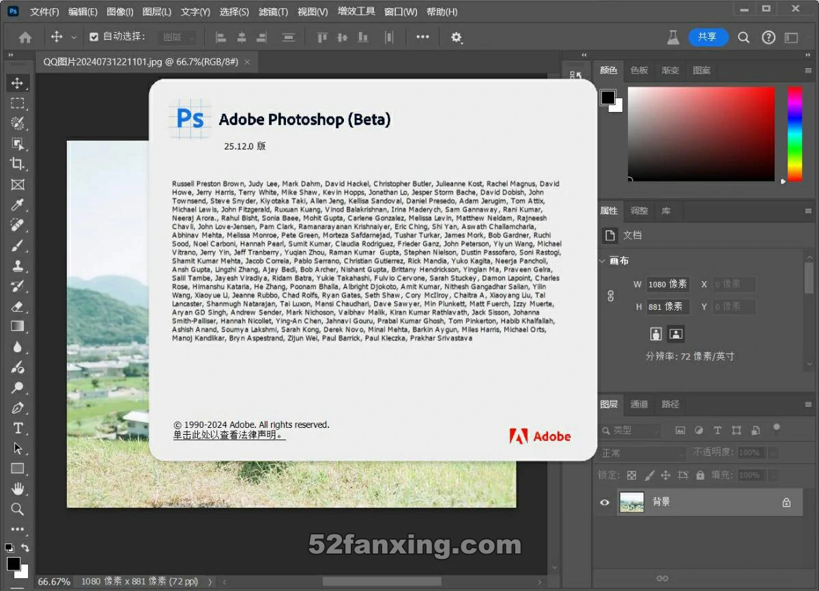Open the Edit Toolbar three-dots button
The height and width of the screenshot is (591, 819).
tap(18, 529)
